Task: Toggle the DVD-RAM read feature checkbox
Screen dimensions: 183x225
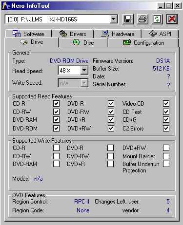Action: pyautogui.click(x=56, y=120)
